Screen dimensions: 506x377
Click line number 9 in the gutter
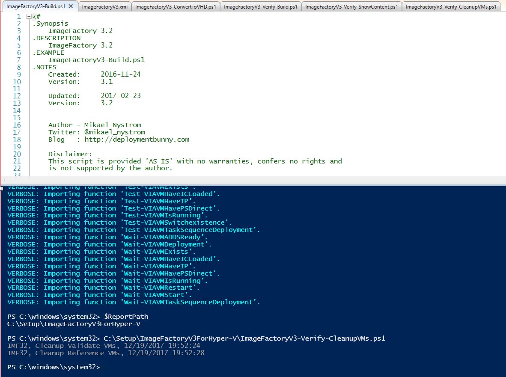click(x=18, y=74)
